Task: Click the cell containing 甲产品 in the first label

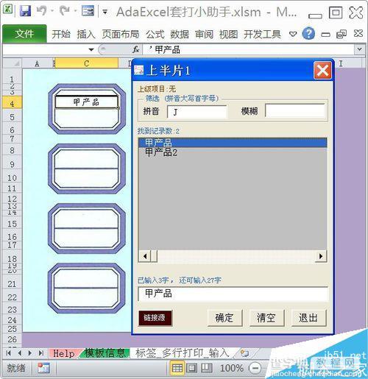Action: tap(86, 102)
